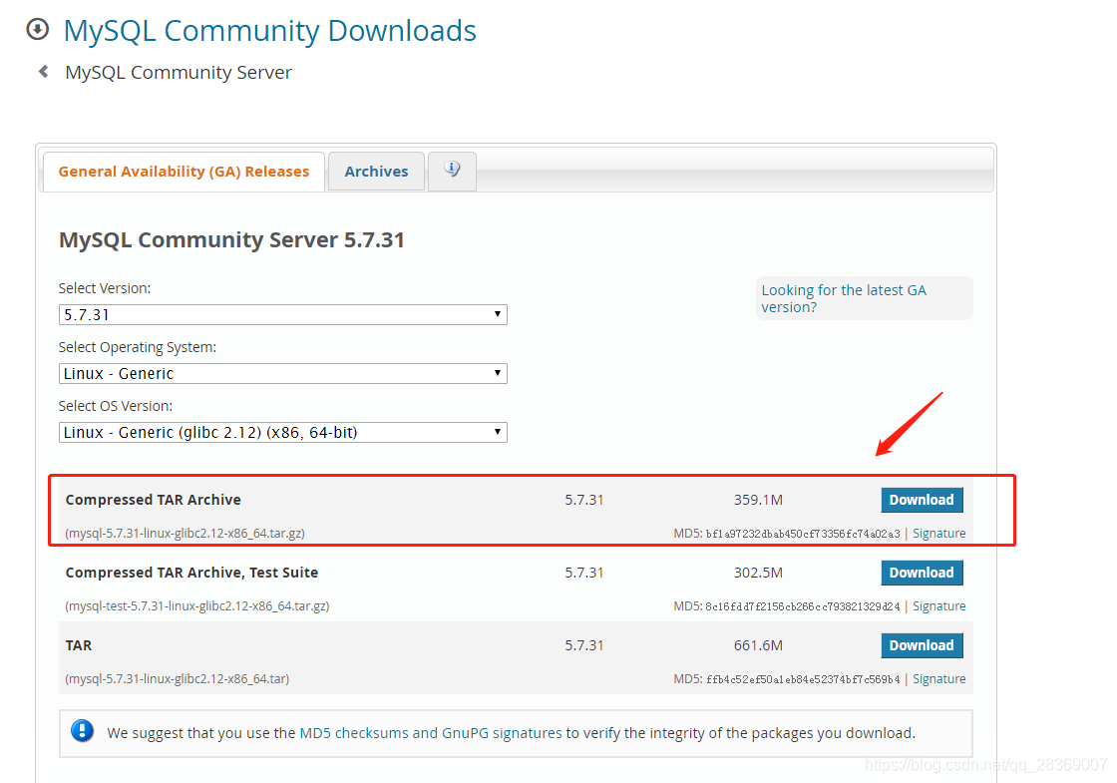
Task: Click the TAR row title
Action: click(79, 645)
